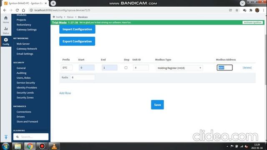Open Auditing security page
Image resolution: width=267 pixels, height=150 pixels.
(x=21, y=73)
